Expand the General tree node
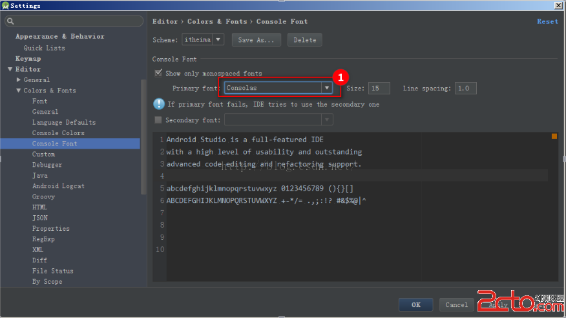Image resolution: width=566 pixels, height=318 pixels. [19, 79]
